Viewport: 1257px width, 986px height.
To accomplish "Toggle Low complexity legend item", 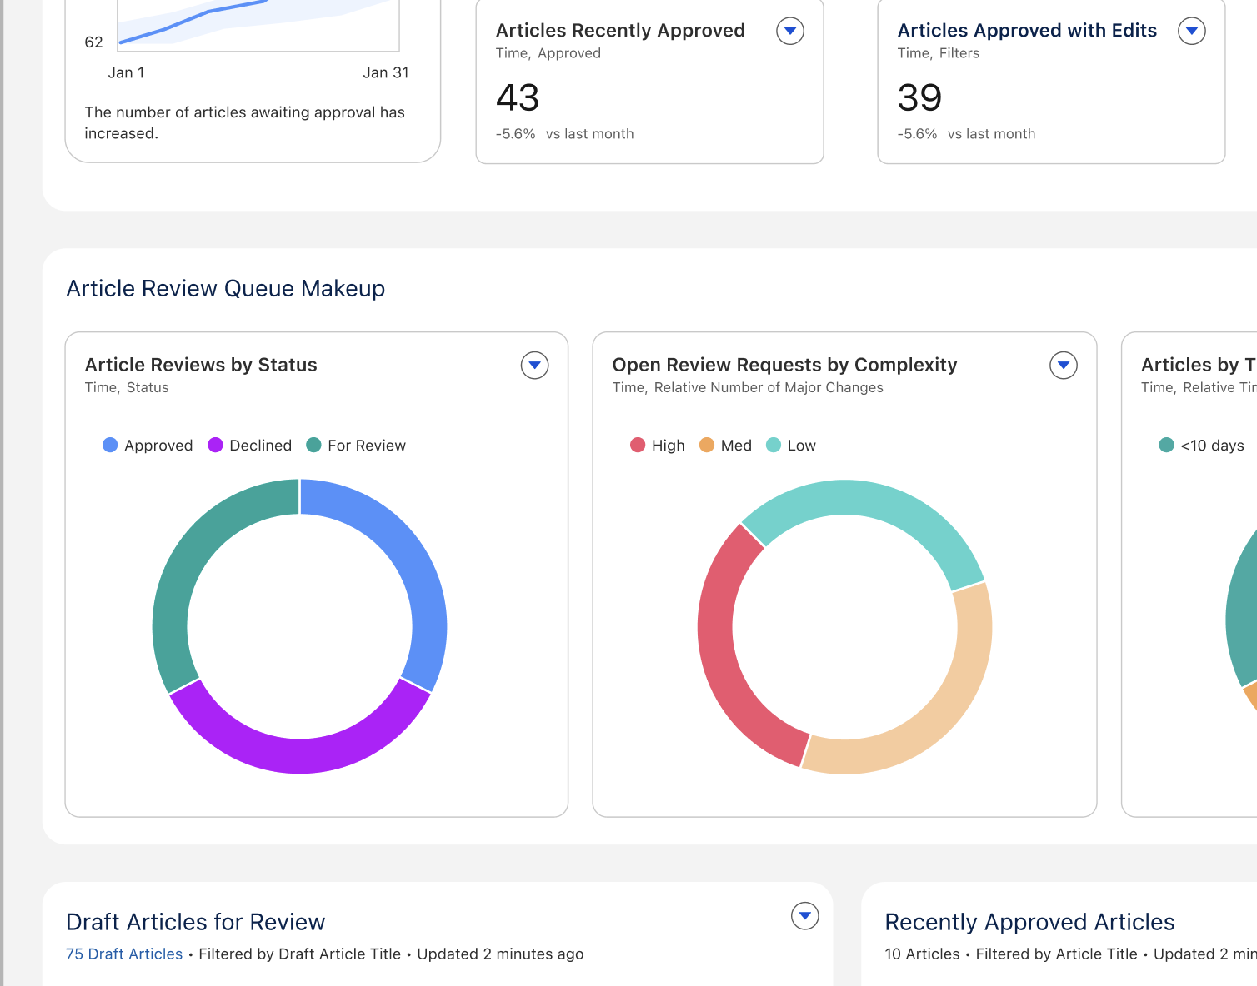I will (791, 446).
